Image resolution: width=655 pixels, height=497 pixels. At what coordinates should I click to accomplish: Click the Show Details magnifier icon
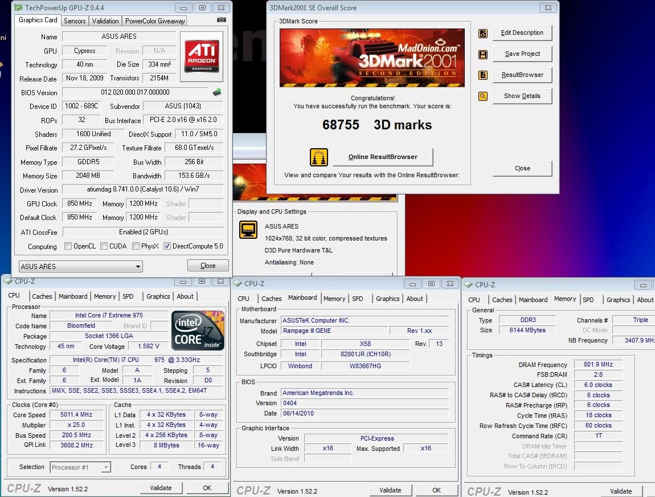(483, 96)
